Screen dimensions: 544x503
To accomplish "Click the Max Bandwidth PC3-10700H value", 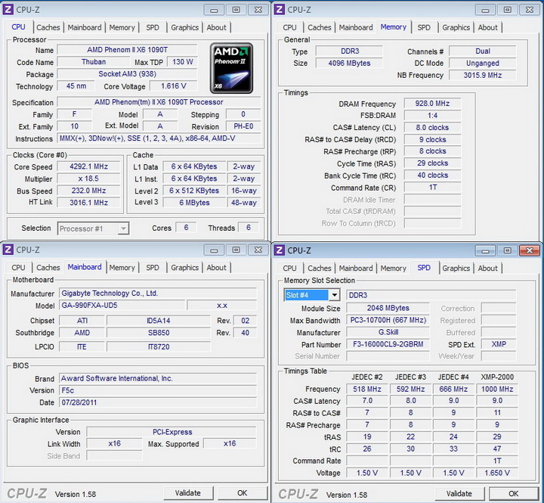I will point(388,320).
